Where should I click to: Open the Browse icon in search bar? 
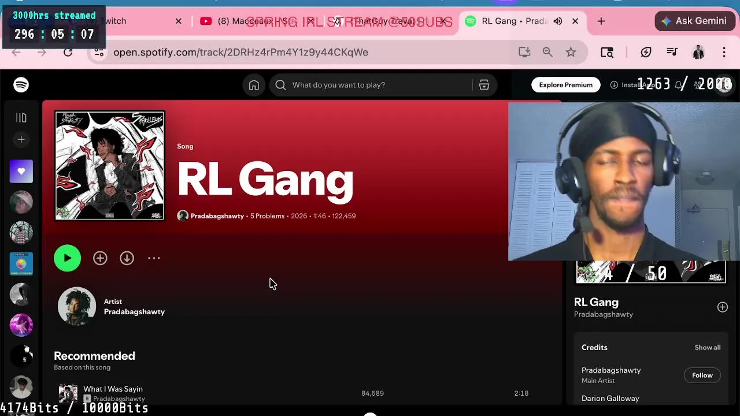pos(484,85)
